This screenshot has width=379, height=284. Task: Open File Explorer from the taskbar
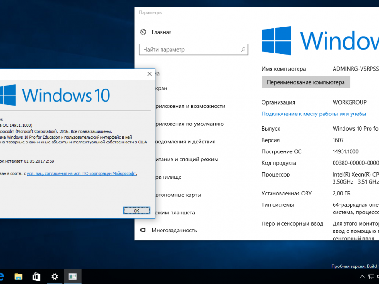pyautogui.click(x=18, y=276)
